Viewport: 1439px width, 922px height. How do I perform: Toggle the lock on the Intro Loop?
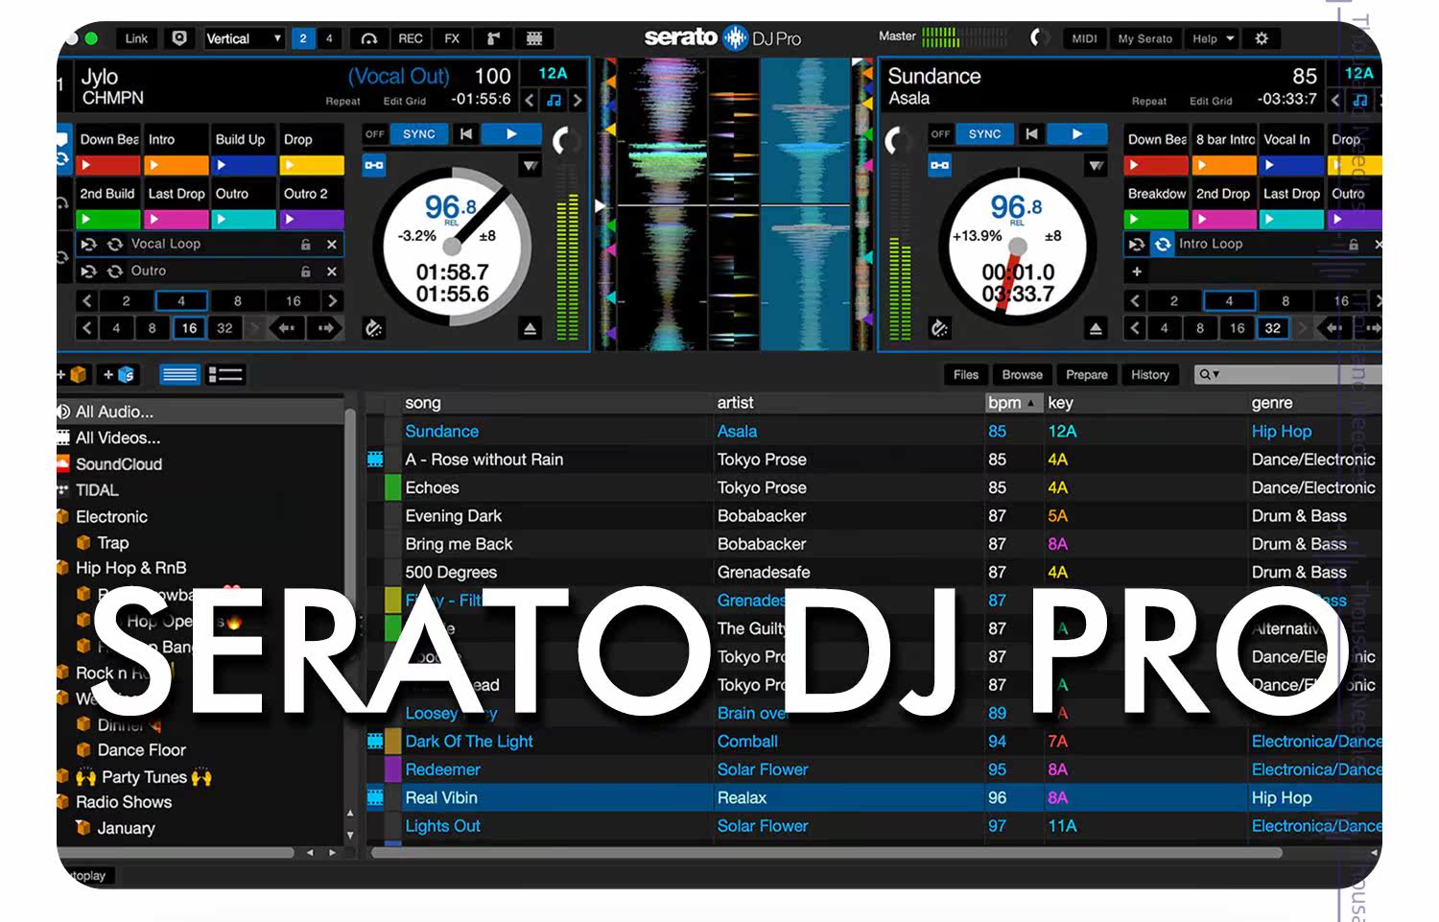(1354, 245)
